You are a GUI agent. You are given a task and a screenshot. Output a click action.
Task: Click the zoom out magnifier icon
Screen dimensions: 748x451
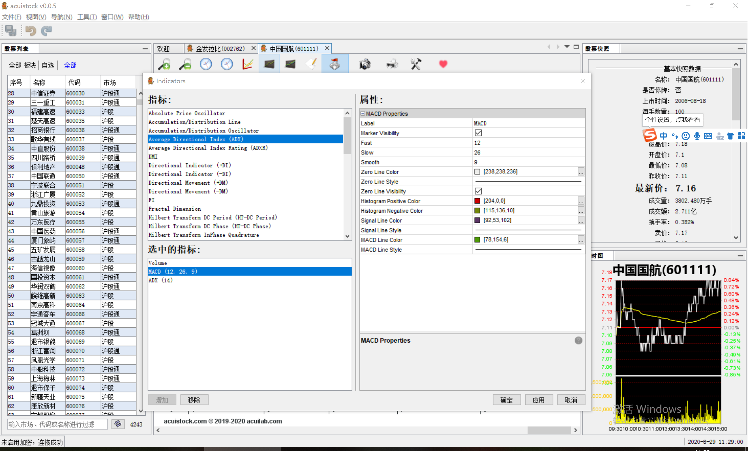185,64
